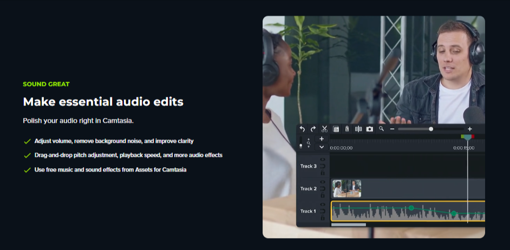Click the Paste clipboard icon
Viewport: 510px width, 250px height.
[x=336, y=129]
